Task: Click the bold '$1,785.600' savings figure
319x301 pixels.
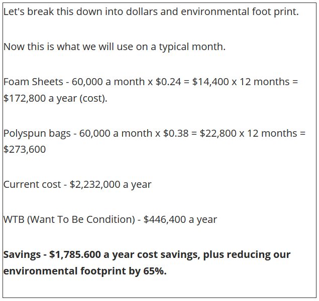Action: (x=75, y=255)
